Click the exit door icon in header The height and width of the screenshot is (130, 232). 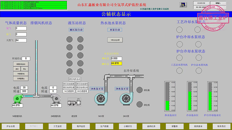click(x=183, y=5)
